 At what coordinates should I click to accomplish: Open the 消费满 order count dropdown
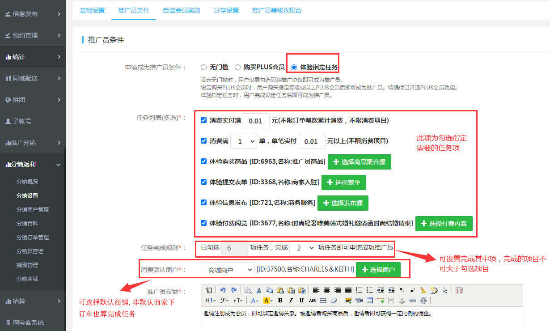point(245,141)
